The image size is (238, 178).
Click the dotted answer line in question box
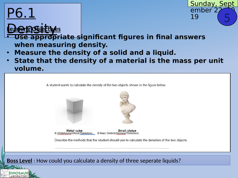click(x=112, y=148)
